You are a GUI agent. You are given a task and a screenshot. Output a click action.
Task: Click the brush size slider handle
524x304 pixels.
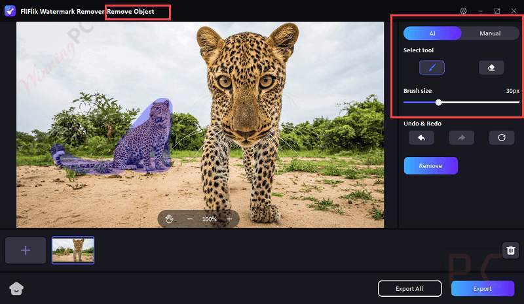[439, 102]
